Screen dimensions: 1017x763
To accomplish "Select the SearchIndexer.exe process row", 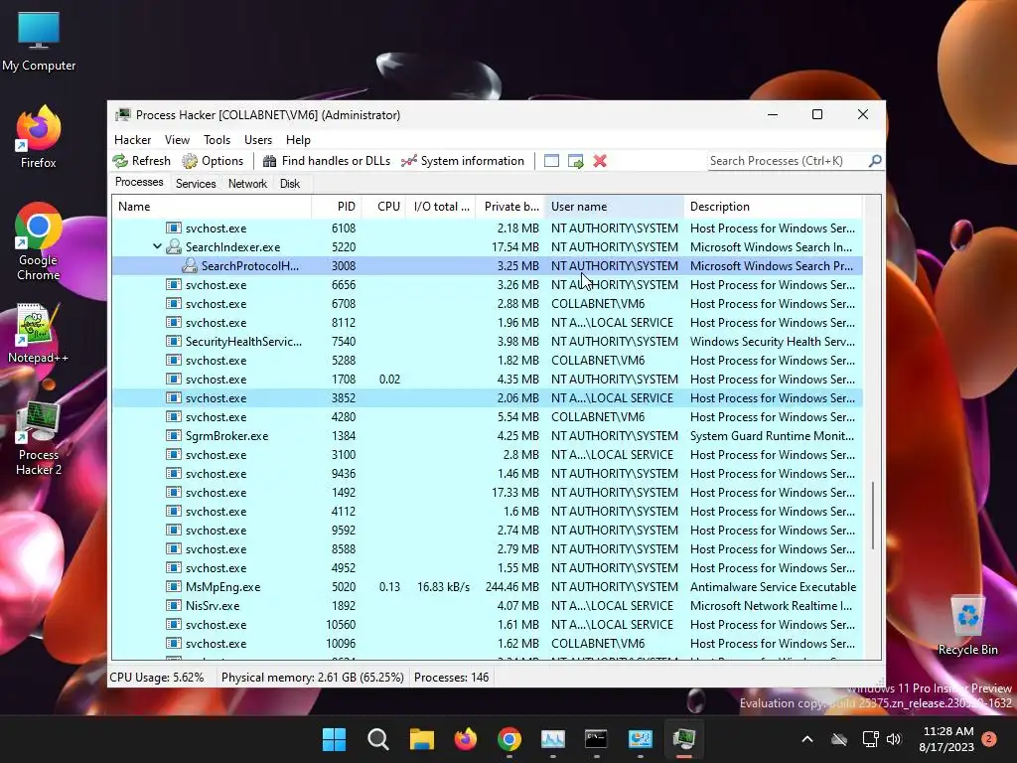I will coord(487,247).
